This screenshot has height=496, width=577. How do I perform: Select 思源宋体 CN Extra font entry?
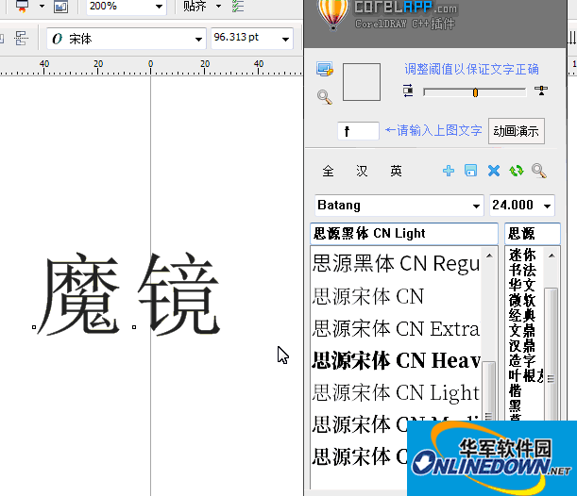396,328
